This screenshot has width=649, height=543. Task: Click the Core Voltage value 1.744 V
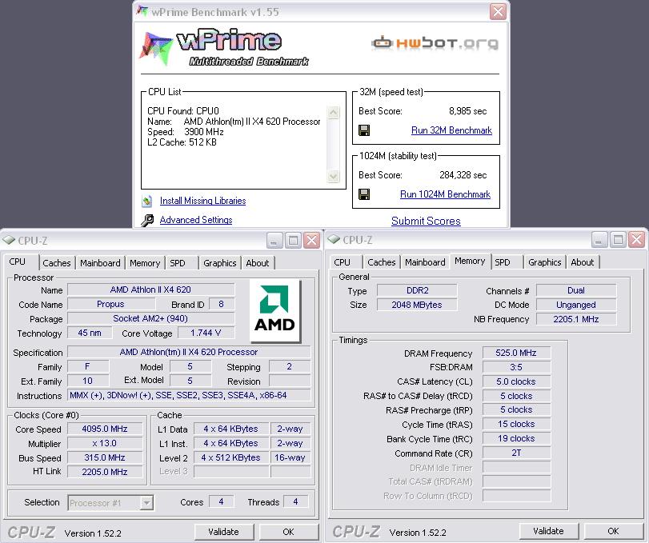pyautogui.click(x=206, y=333)
